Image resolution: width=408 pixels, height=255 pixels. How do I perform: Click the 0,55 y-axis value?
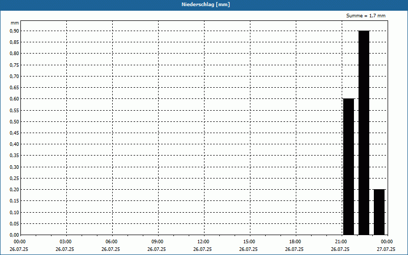coord(14,110)
